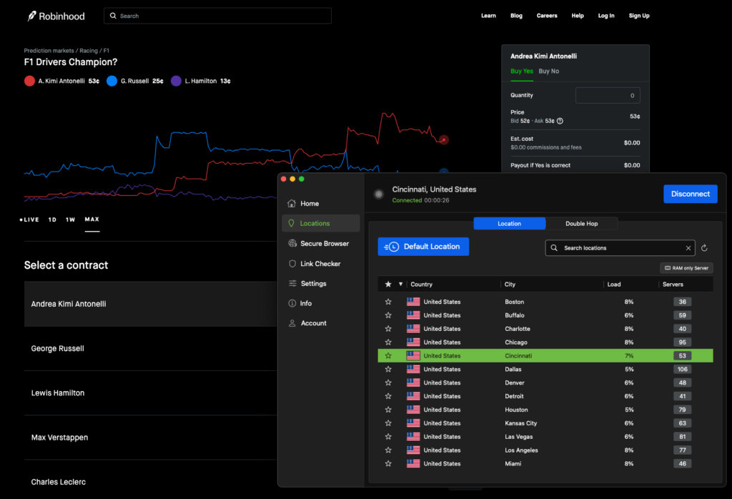This screenshot has height=499, width=732.
Task: Sort by the Country column header
Action: [x=421, y=285]
